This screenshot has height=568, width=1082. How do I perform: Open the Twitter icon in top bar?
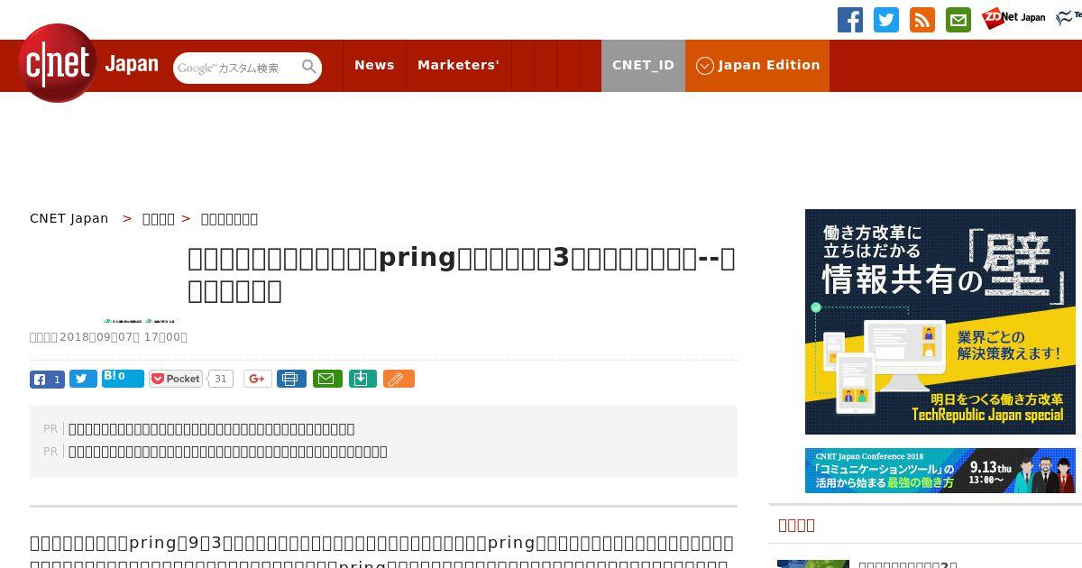886,20
